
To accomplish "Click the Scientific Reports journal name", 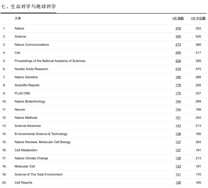I will pyautogui.click(x=27, y=85).
